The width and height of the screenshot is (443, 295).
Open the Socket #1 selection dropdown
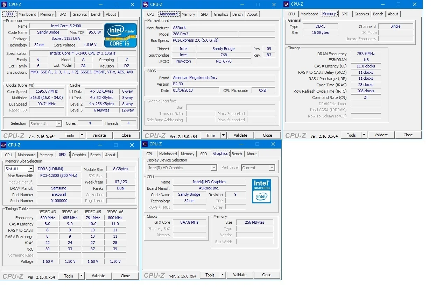[58, 124]
